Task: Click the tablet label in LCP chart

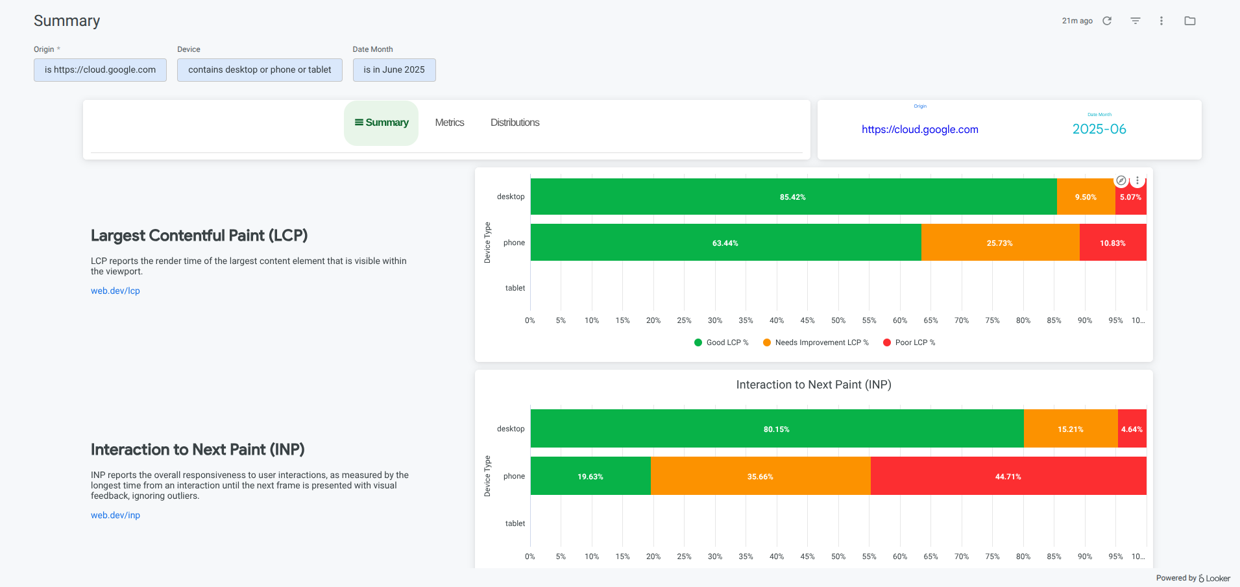Action: [515, 288]
